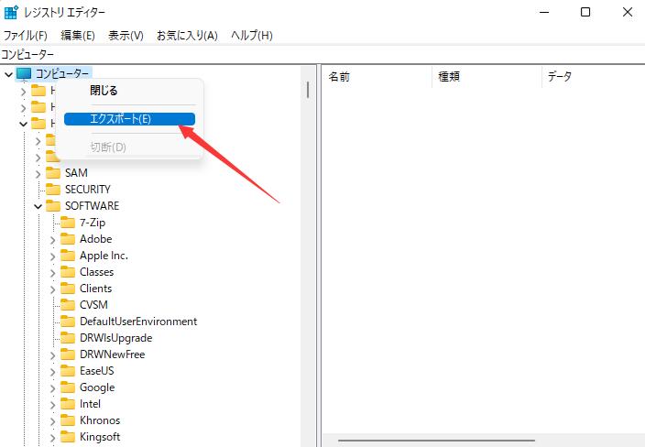
Task: Click the Adobe folder icon
Action: coord(68,239)
